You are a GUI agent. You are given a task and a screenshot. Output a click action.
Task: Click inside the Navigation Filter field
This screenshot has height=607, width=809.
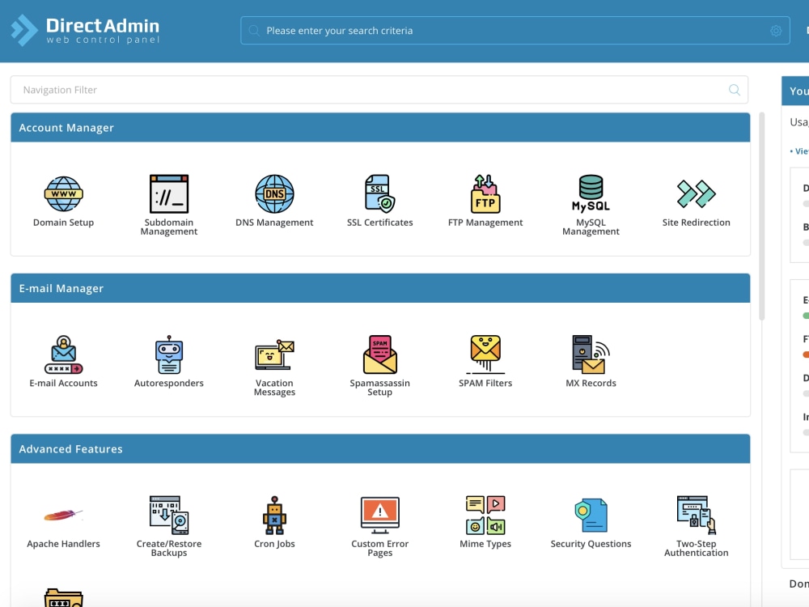(x=380, y=90)
